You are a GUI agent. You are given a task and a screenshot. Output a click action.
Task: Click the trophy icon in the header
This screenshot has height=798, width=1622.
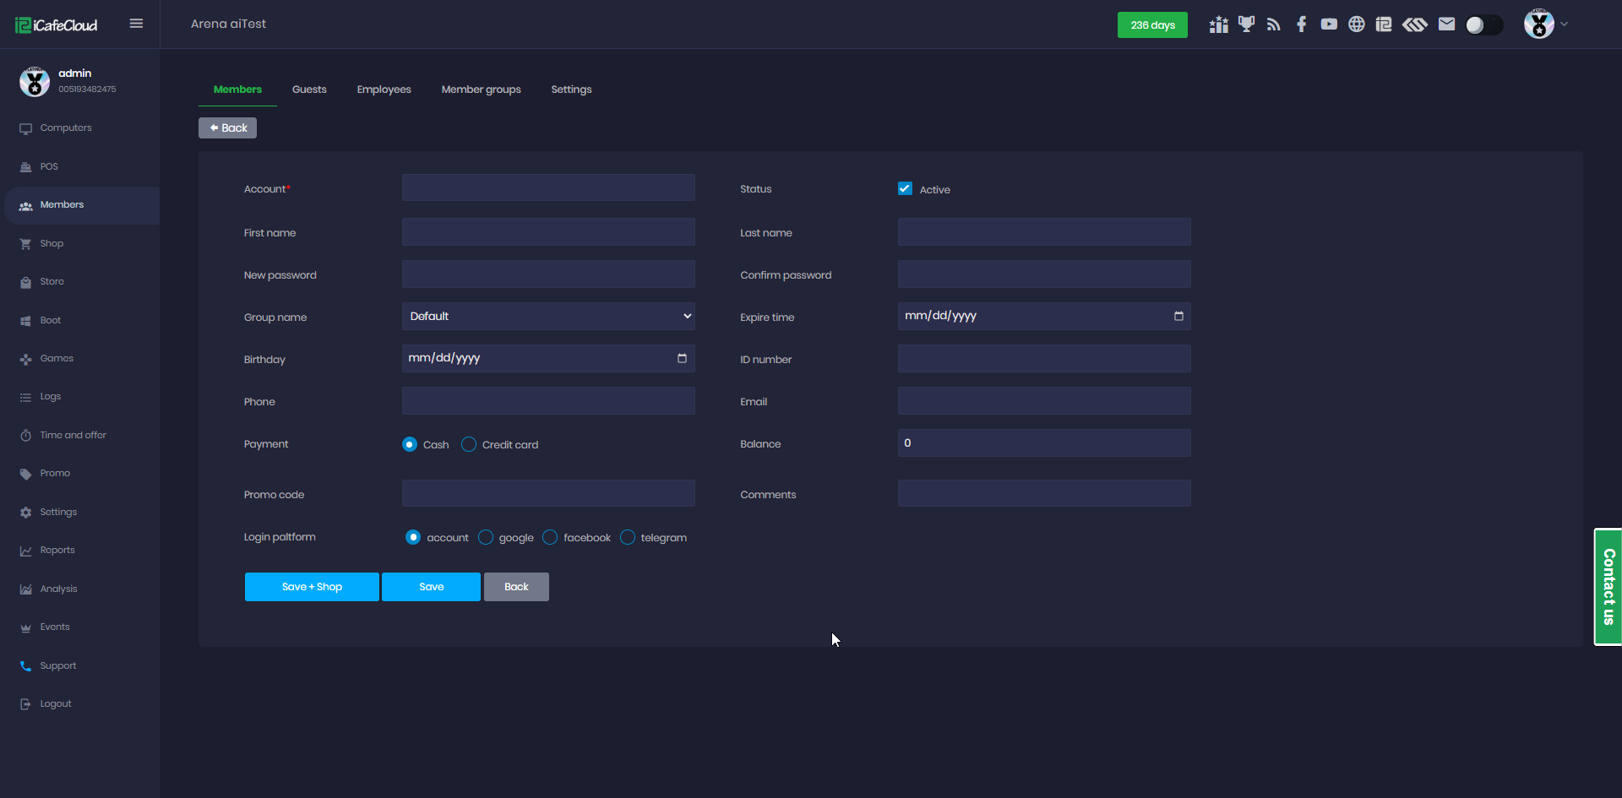pyautogui.click(x=1246, y=24)
